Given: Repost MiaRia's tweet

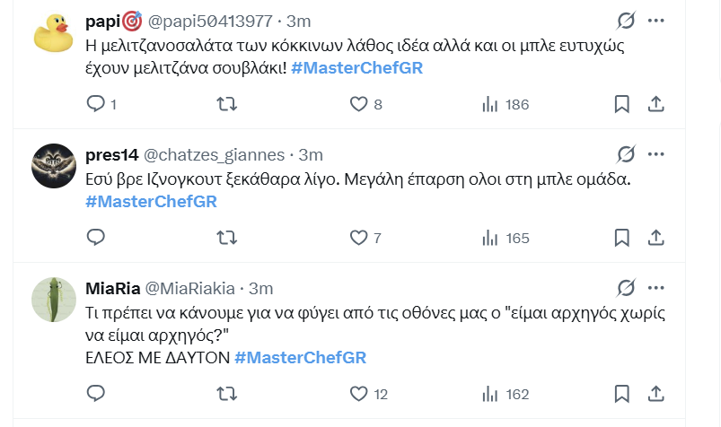Looking at the screenshot, I should coord(228,394).
